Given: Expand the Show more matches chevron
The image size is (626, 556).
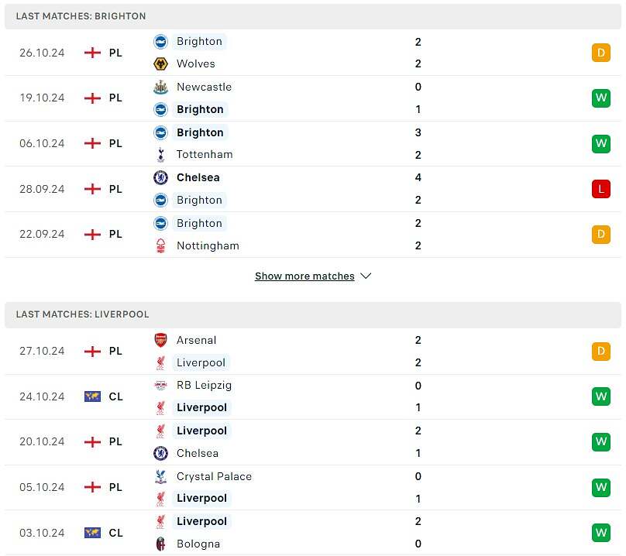Looking at the screenshot, I should coord(366,276).
